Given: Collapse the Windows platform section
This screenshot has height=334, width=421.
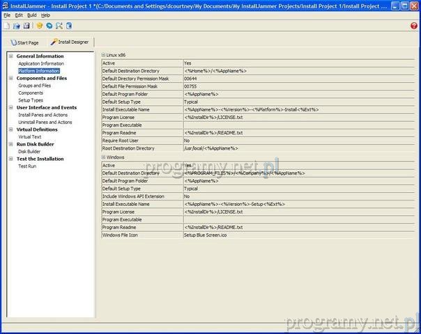Looking at the screenshot, I should coord(102,157).
